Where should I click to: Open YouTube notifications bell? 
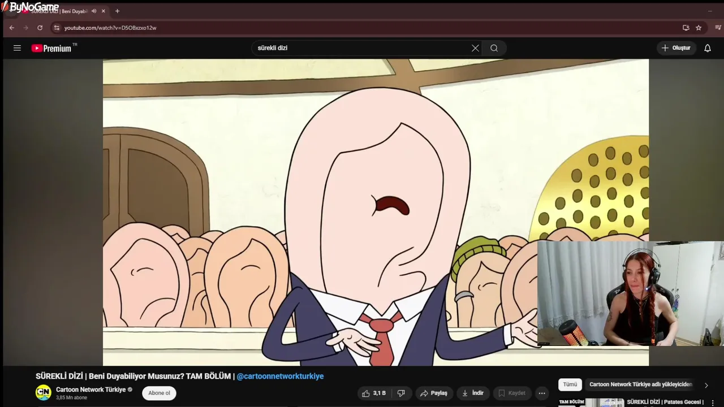point(707,48)
